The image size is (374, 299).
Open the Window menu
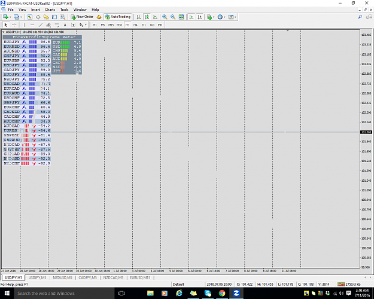80,10
